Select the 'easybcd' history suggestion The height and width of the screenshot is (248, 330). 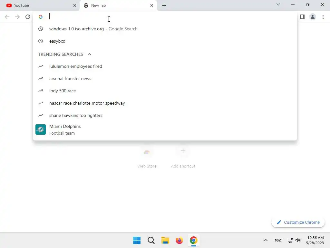[165, 41]
